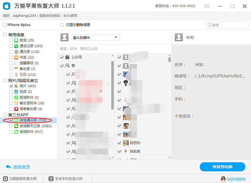
Task: Open 万能数据恢复大师 link
Action: (x=23, y=179)
